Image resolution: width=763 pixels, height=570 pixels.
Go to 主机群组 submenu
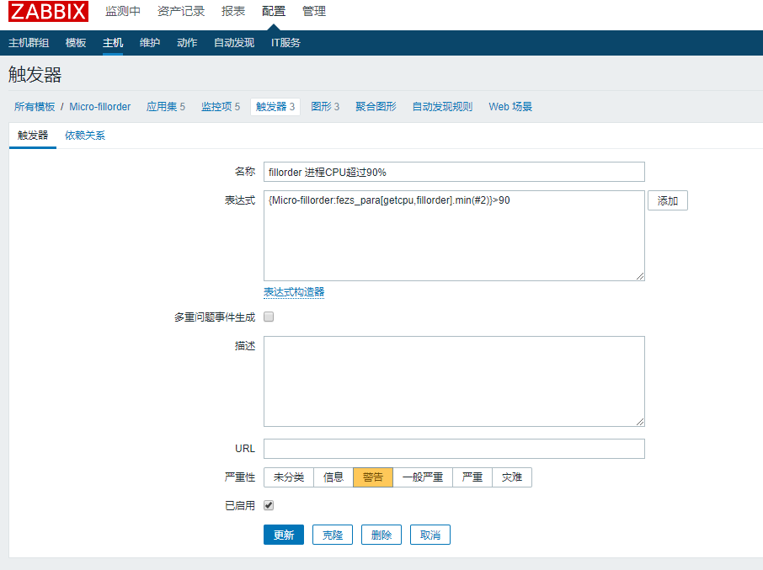[29, 43]
